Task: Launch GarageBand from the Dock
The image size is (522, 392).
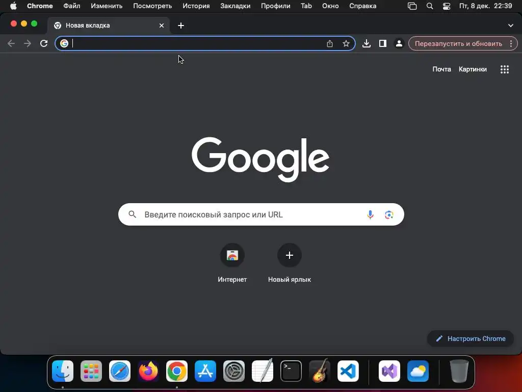Action: point(320,371)
